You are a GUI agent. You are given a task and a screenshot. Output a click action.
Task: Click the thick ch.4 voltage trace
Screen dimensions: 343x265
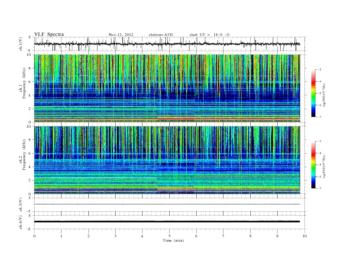click(x=167, y=222)
